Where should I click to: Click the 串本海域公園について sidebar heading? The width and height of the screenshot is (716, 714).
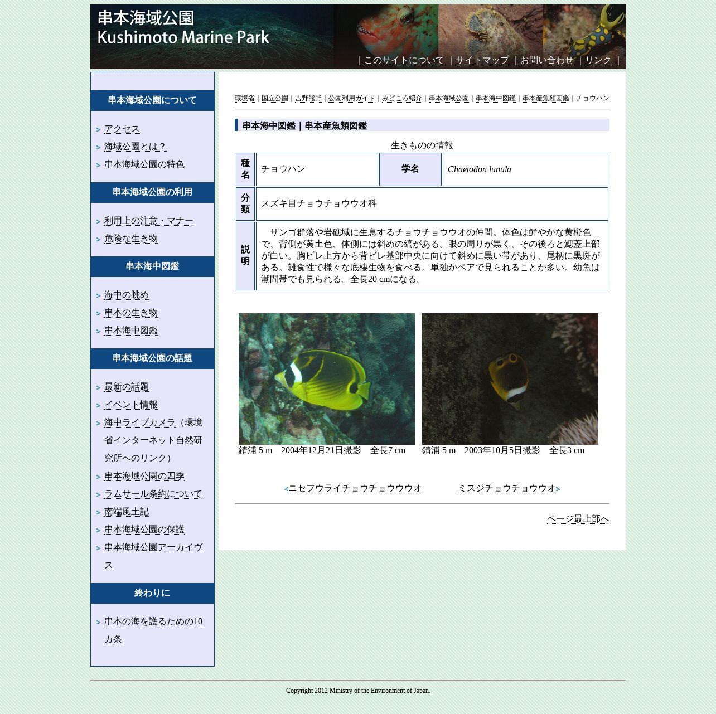coord(152,100)
